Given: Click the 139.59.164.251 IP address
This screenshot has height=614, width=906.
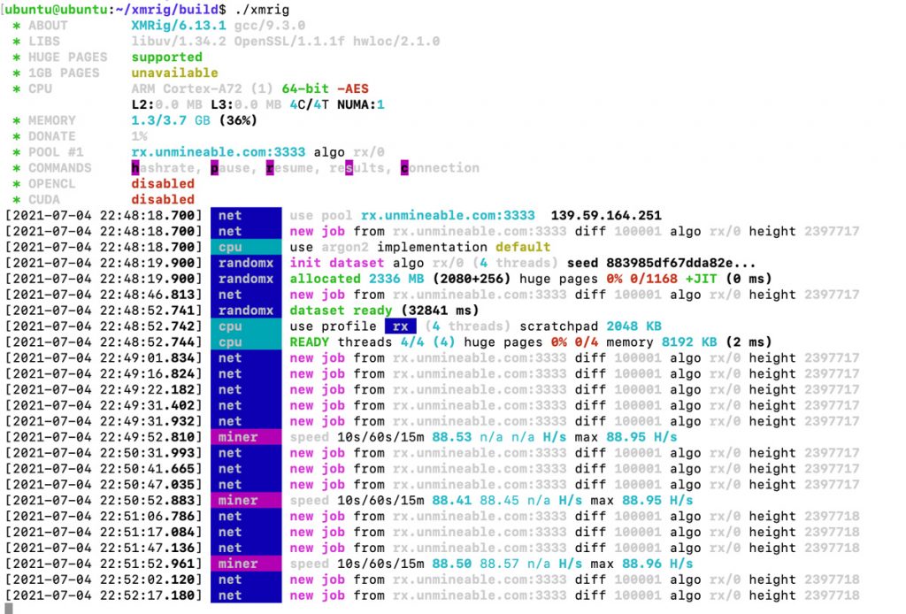Looking at the screenshot, I should (x=605, y=216).
